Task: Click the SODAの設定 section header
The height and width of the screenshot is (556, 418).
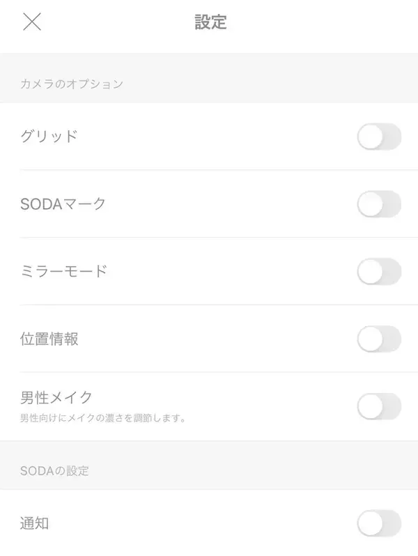Action: [x=55, y=471]
